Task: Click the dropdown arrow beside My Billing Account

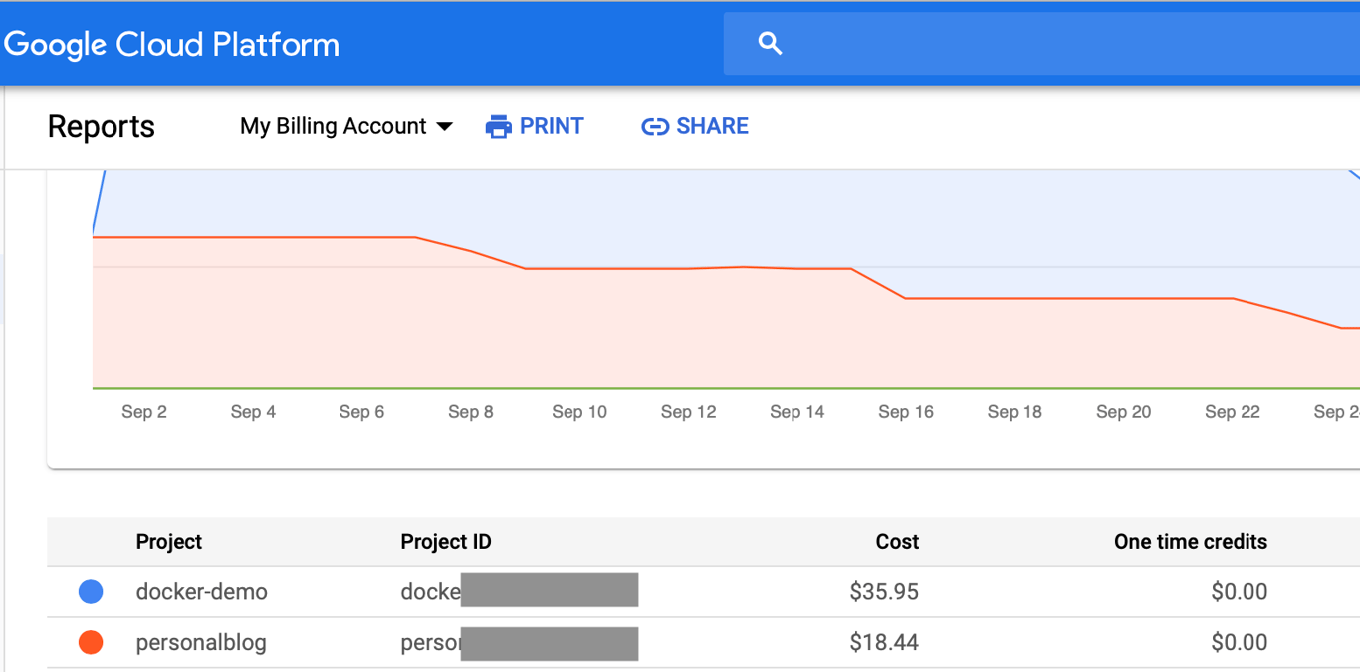Action: tap(445, 126)
